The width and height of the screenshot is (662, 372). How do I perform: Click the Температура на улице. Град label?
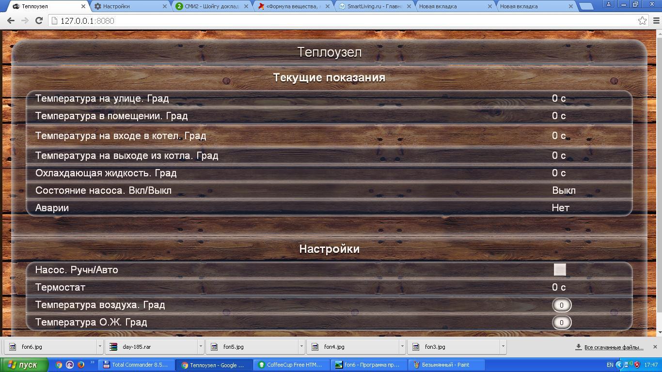click(x=102, y=98)
